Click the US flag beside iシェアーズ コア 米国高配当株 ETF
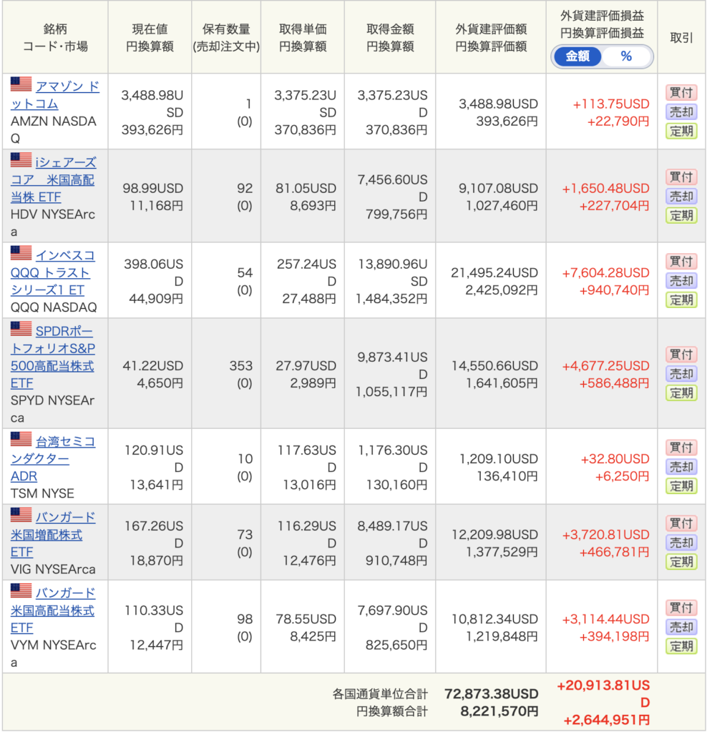The height and width of the screenshot is (732, 707). point(21,160)
